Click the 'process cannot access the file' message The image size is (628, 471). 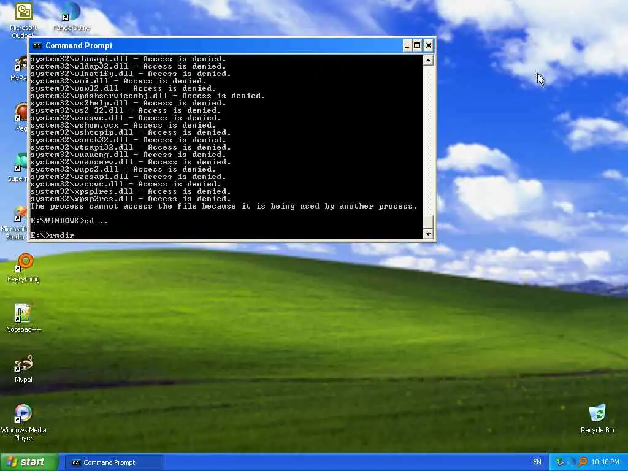click(223, 206)
